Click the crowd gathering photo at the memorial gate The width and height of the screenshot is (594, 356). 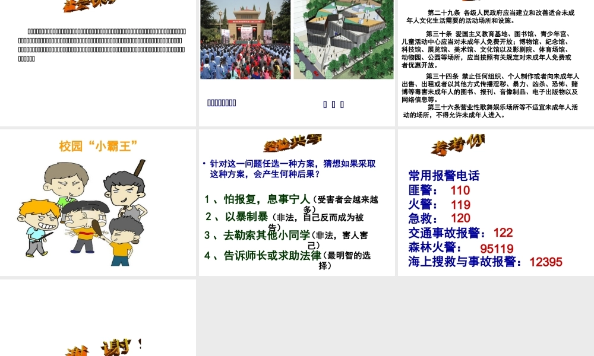click(245, 39)
